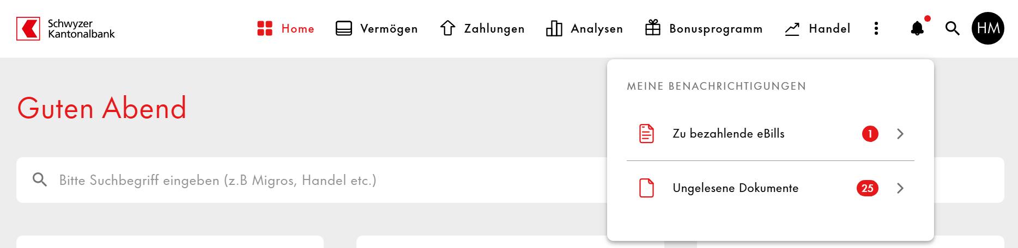Open the HM profile avatar
This screenshot has height=248, width=1018.
pos(987,28)
